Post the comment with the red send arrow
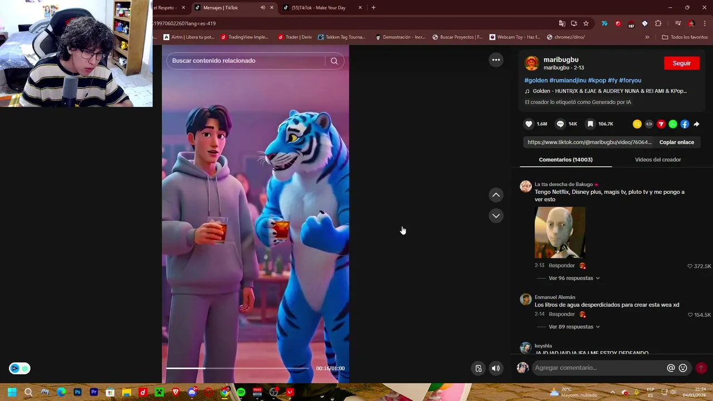 coord(701,368)
